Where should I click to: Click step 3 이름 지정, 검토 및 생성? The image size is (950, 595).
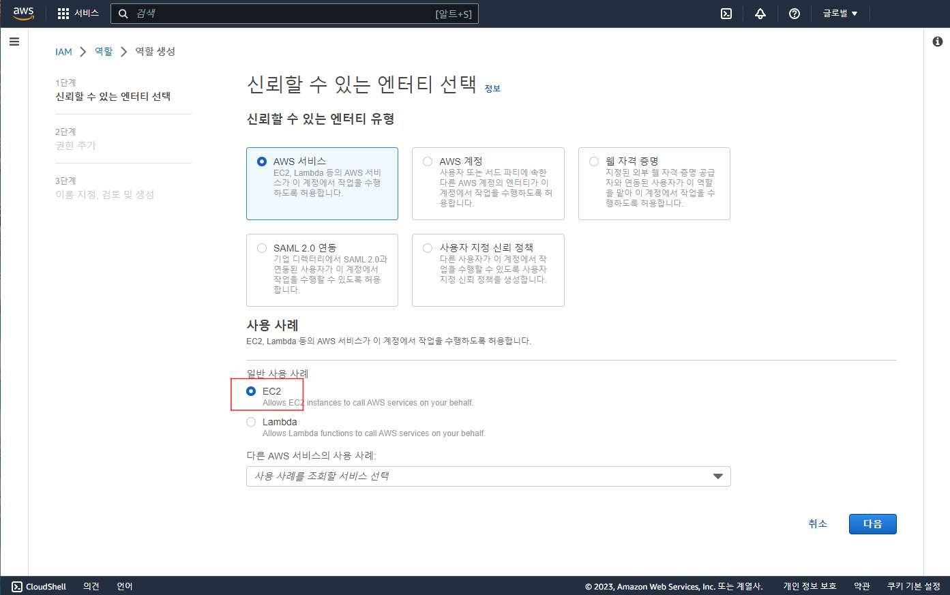105,195
